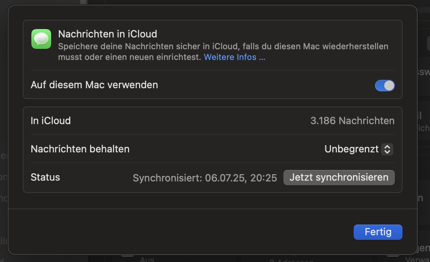This screenshot has height=262, width=430.
Task: Click the 'Nachrichten behalten' row label
Action: (x=80, y=149)
